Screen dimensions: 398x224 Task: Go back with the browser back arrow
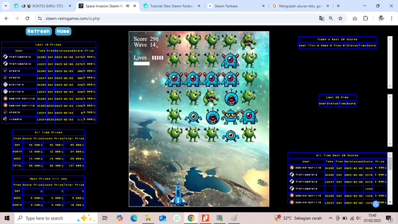(6, 18)
